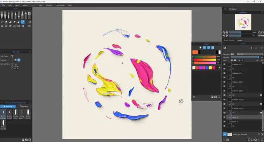Click the color history icon in Color panel
Image resolution: width=264 pixels, height=142 pixels.
pyautogui.click(x=208, y=48)
